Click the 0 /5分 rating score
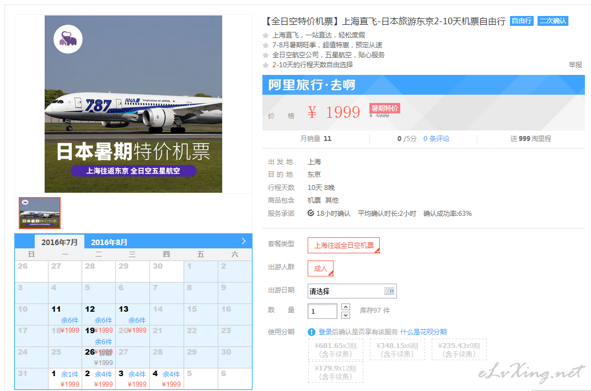The height and width of the screenshot is (391, 591). pos(407,138)
